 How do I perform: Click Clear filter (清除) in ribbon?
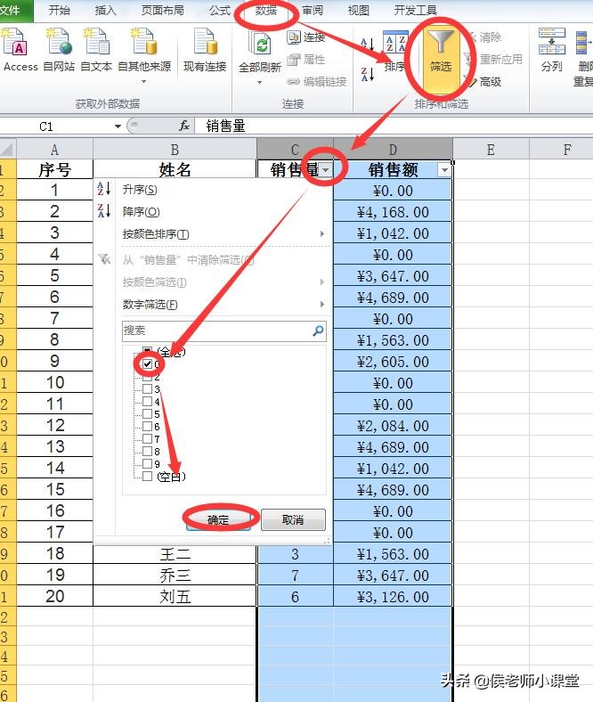pos(484,37)
